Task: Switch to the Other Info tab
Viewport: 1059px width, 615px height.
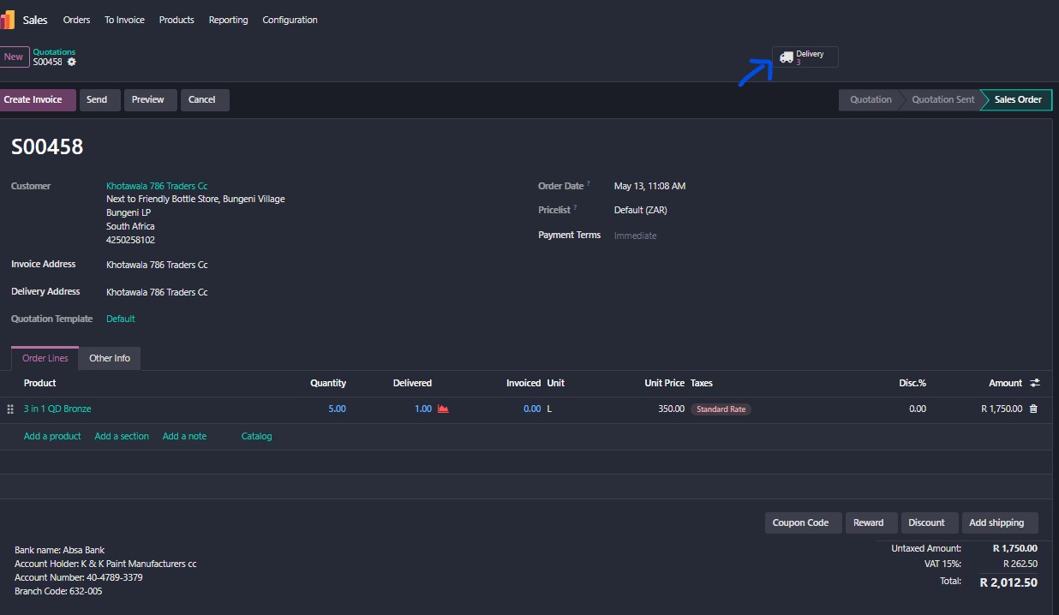Action: click(110, 358)
